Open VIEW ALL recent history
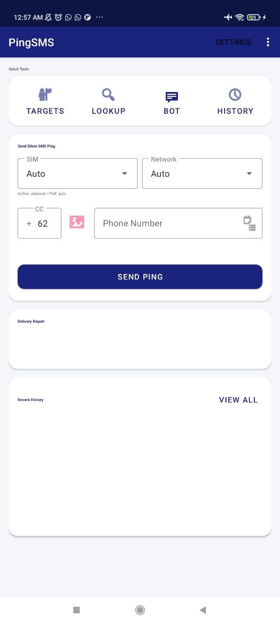The image size is (280, 623). (238, 400)
